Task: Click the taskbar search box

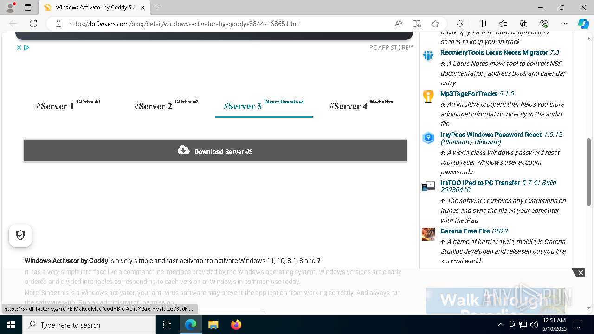Action: (89, 325)
